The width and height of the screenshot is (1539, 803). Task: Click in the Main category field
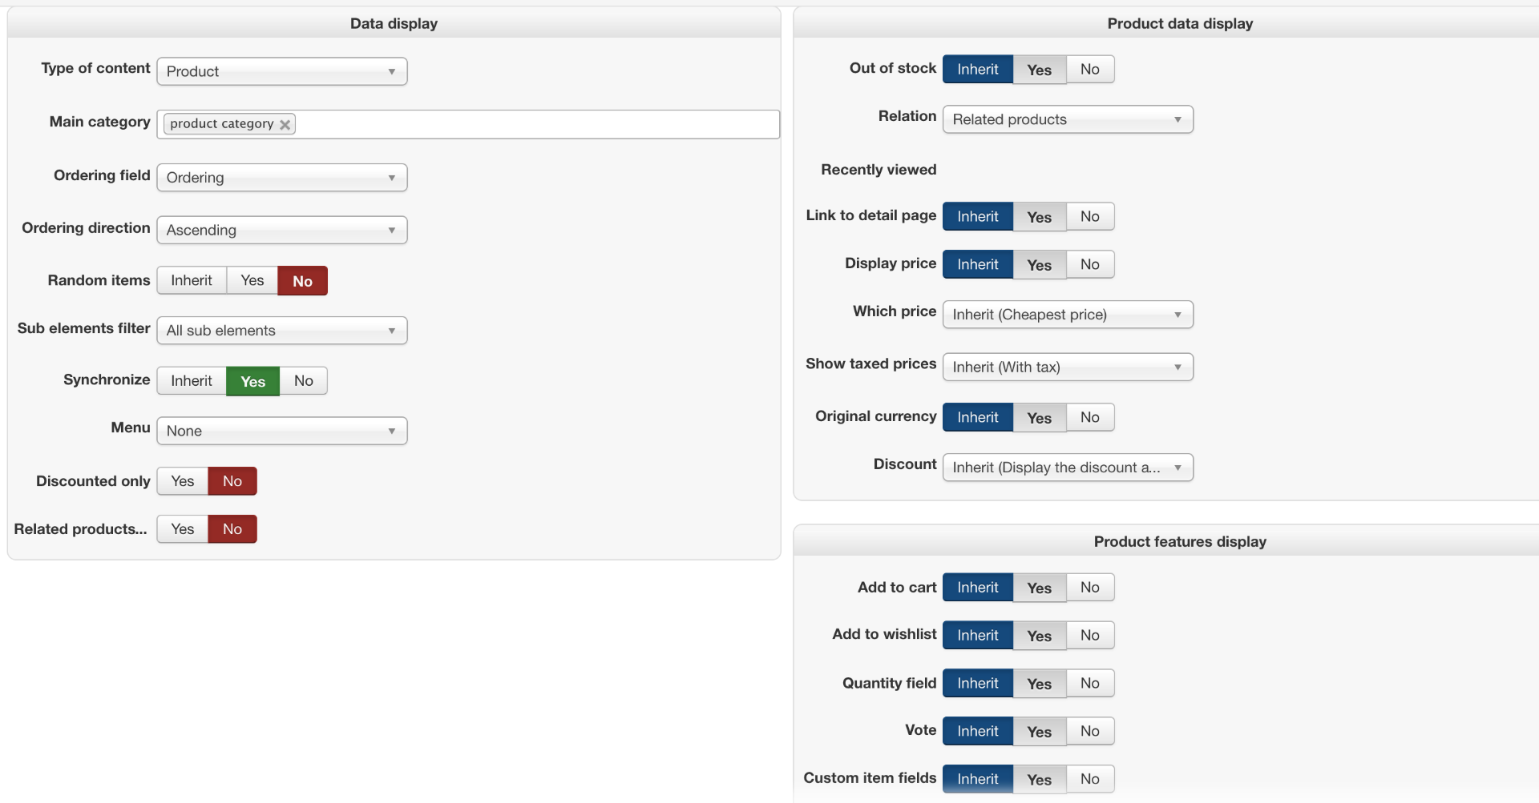click(x=537, y=124)
